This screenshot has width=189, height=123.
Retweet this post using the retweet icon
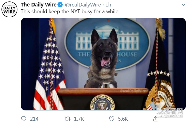(68, 119)
